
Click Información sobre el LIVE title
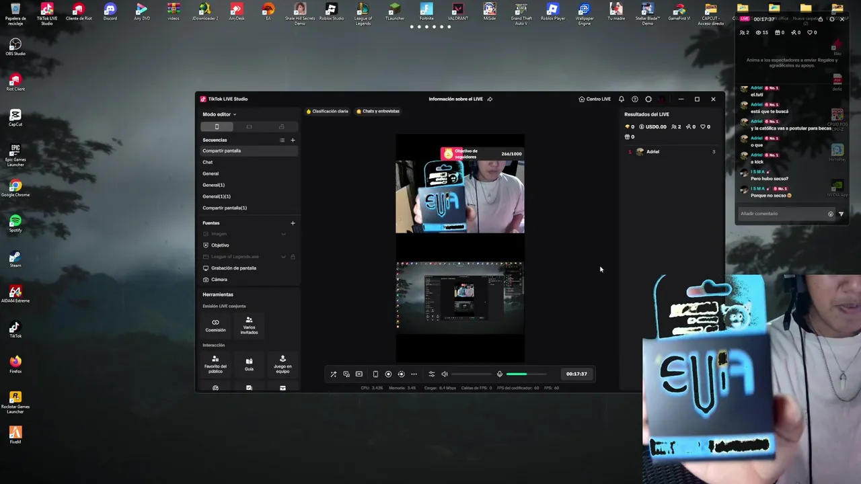455,99
